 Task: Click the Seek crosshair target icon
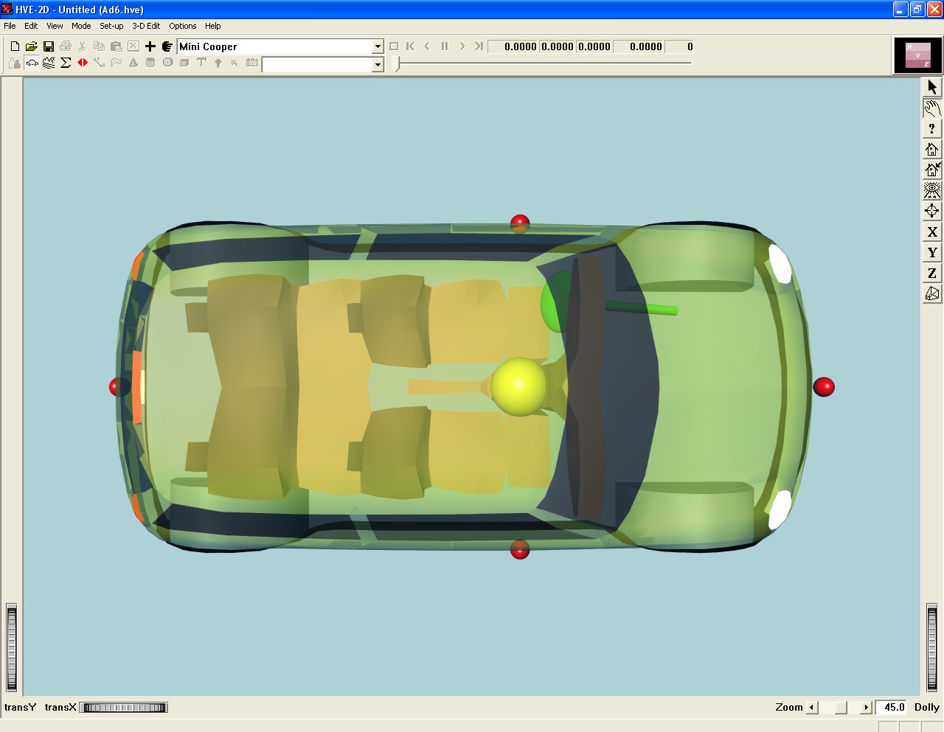click(x=932, y=211)
